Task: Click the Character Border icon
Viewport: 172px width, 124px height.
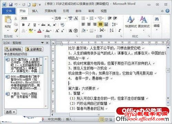Action: coord(76,18)
